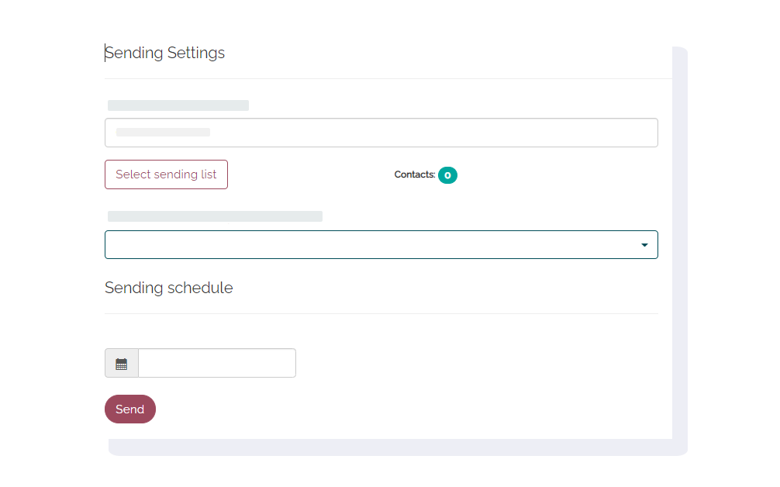Screen dimensions: 780x487
Task: Click the Contacts: label text
Action: coord(414,174)
